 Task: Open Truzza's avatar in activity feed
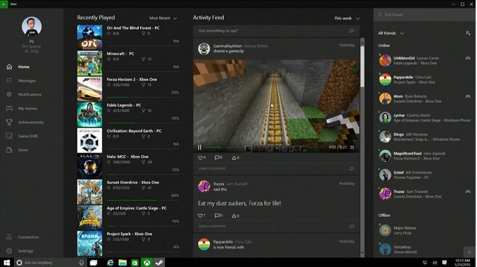pos(204,186)
